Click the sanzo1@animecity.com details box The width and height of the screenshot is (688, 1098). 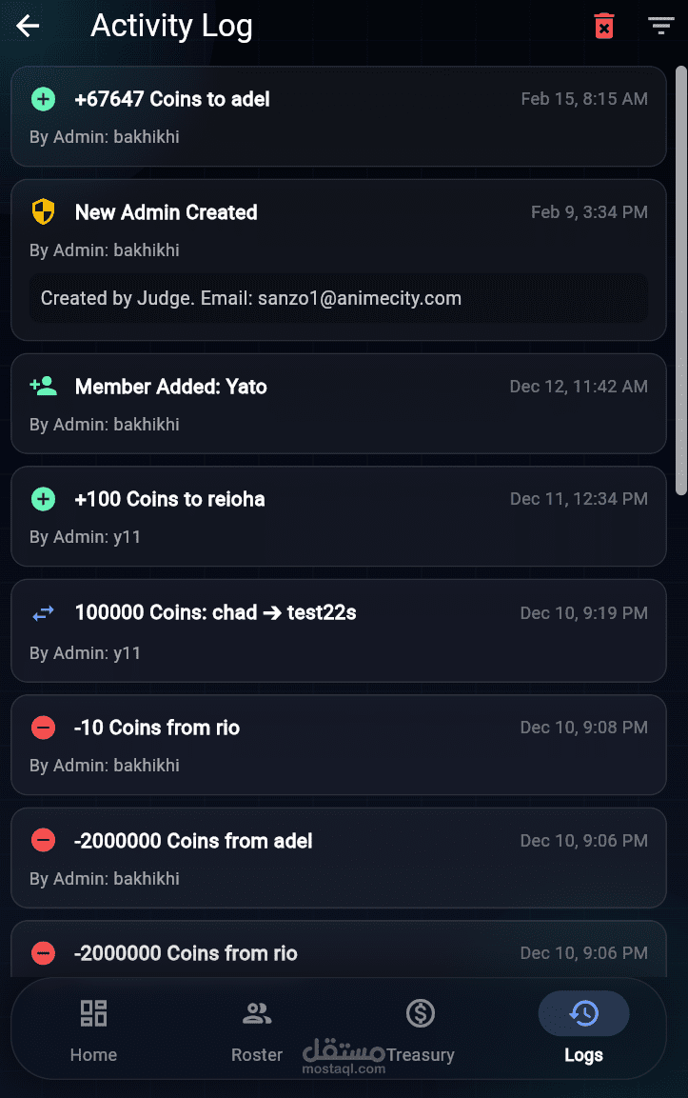(338, 298)
